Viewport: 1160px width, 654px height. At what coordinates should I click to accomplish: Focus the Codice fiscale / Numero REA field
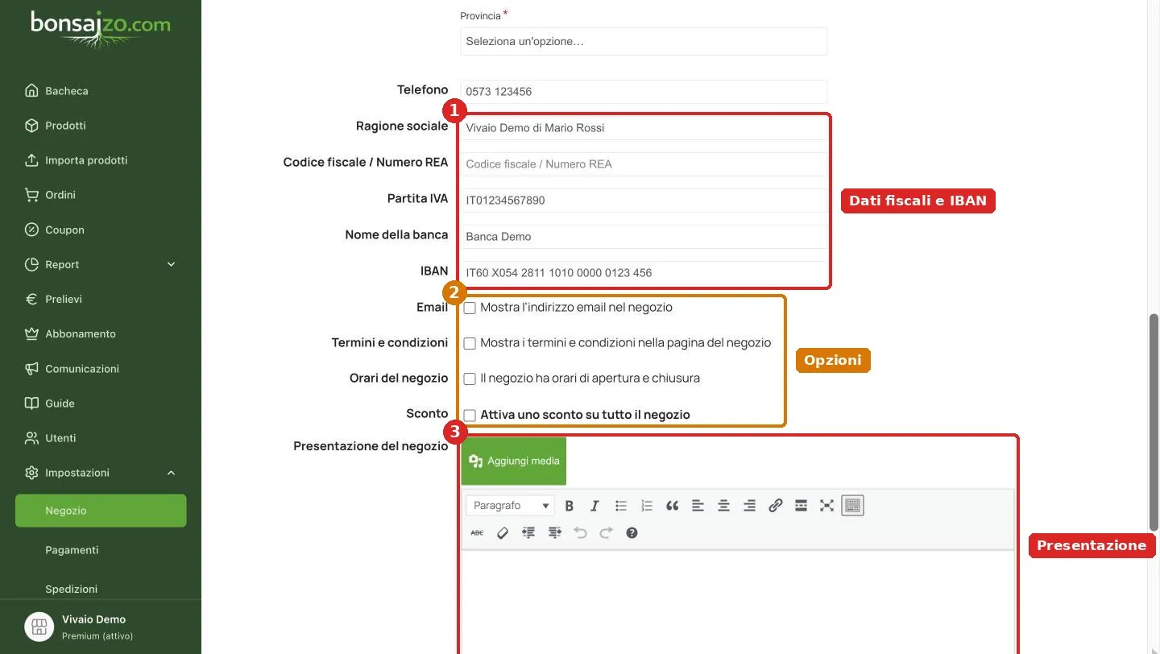coord(644,164)
